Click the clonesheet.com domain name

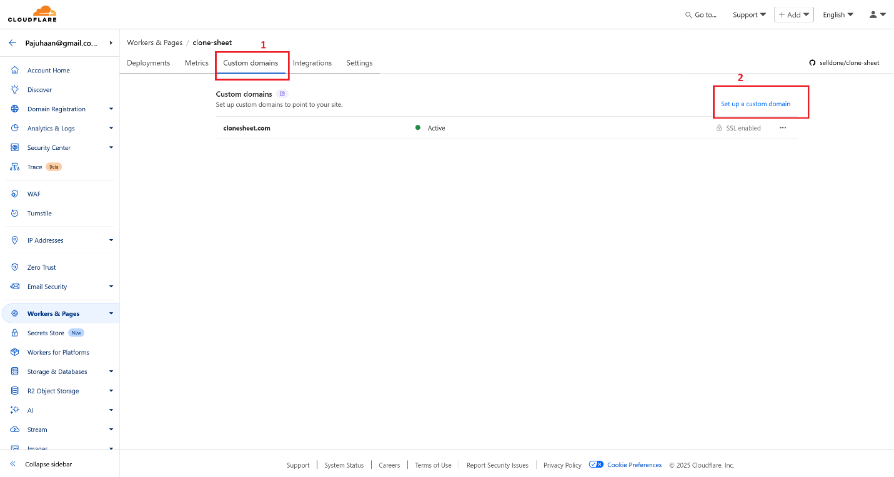247,128
